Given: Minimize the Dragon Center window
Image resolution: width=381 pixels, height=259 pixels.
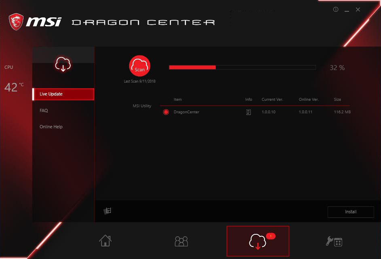Looking at the screenshot, I should (x=347, y=10).
